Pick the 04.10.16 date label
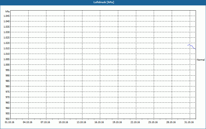The height and width of the screenshot is (129, 206). (28, 122)
